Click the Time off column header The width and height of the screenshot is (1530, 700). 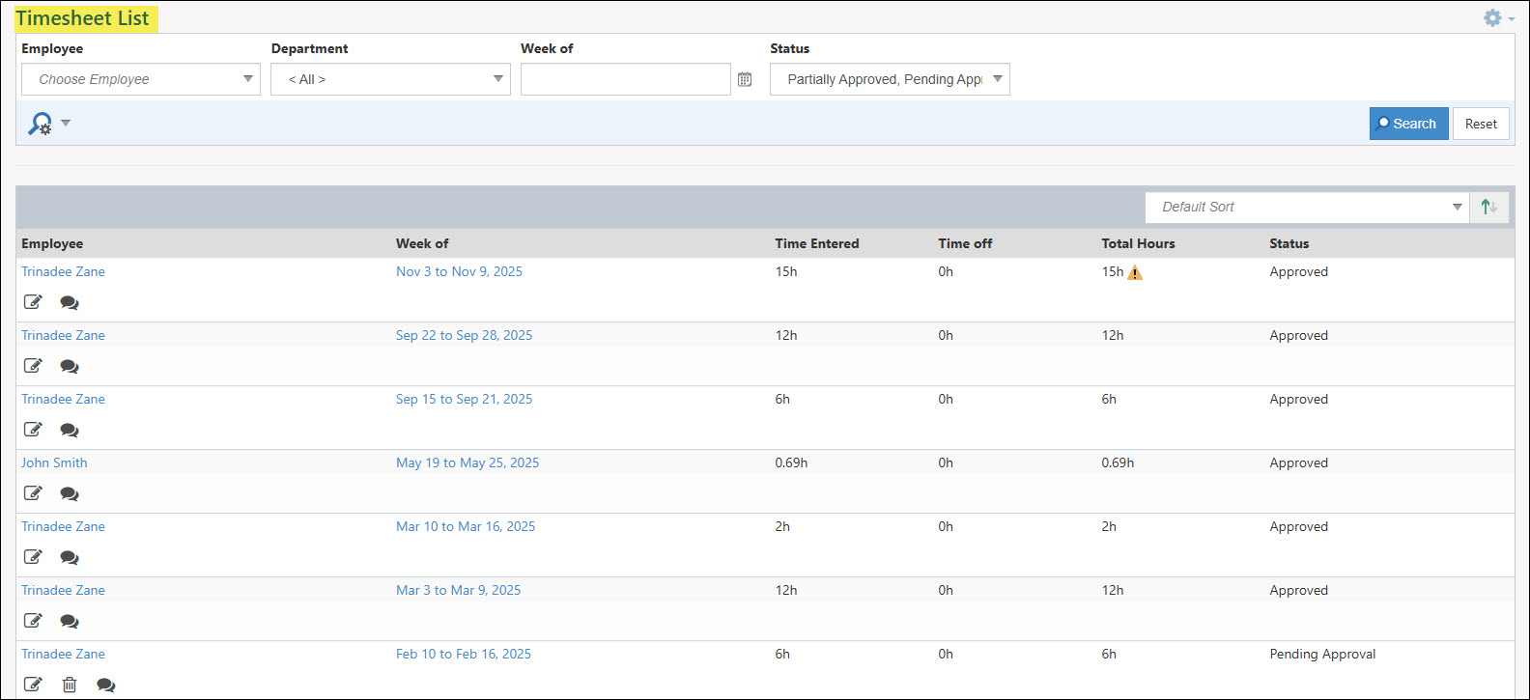coord(965,243)
